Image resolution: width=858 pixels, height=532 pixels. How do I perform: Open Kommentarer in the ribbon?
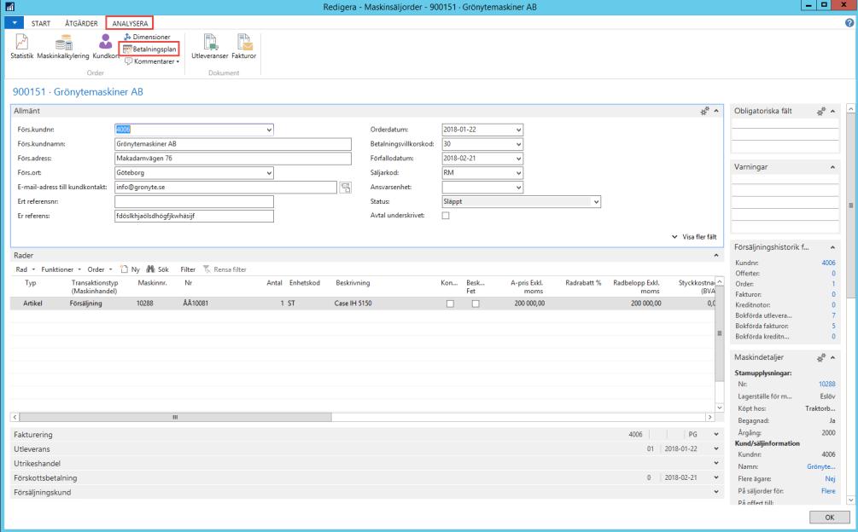[152, 61]
